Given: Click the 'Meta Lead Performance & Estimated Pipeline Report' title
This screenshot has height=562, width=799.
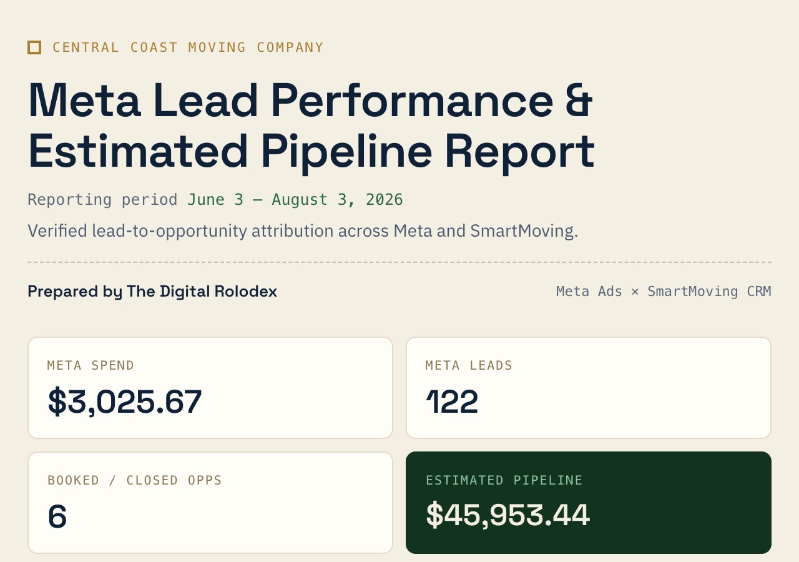Looking at the screenshot, I should [311, 126].
